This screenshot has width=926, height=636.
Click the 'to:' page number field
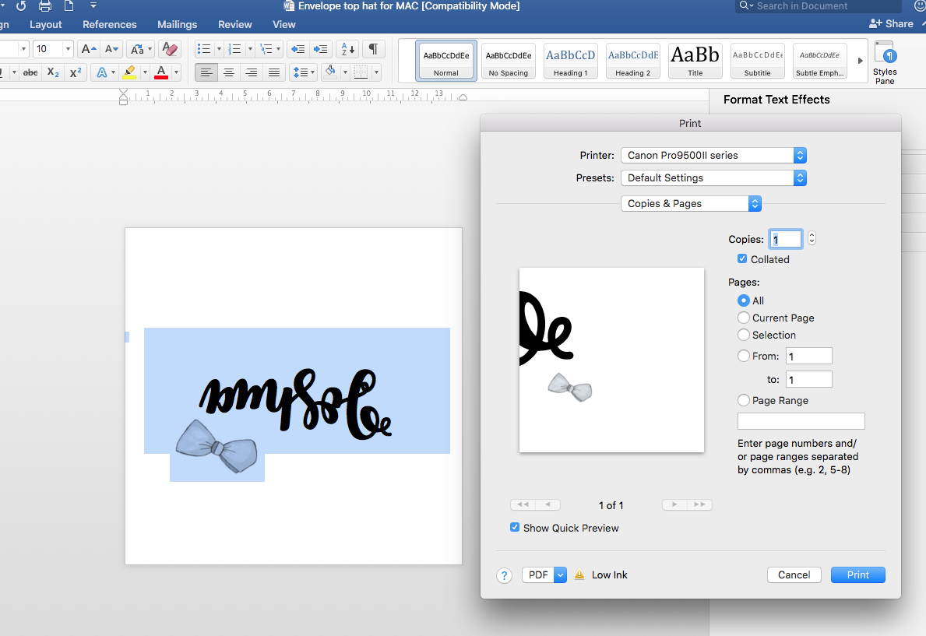pos(808,379)
